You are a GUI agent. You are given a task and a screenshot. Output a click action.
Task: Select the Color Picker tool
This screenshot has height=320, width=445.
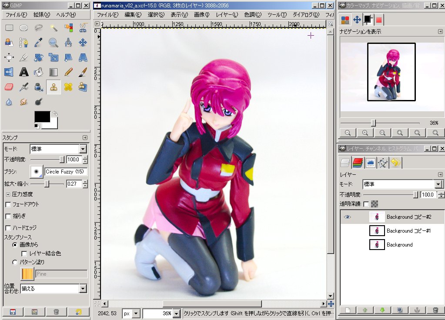pos(39,43)
